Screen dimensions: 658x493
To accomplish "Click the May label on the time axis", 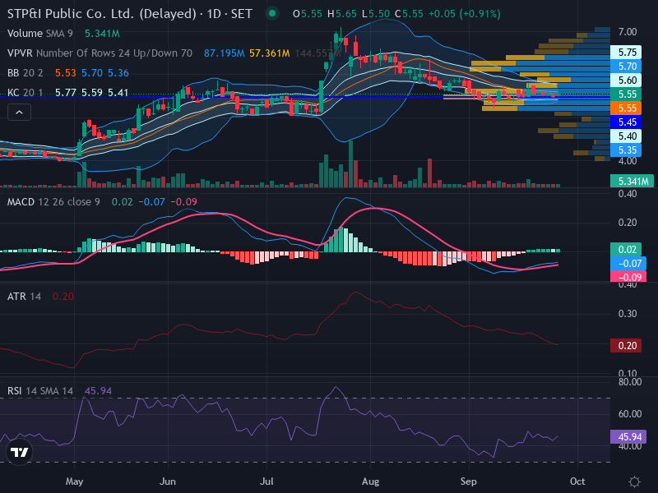I will (74, 481).
